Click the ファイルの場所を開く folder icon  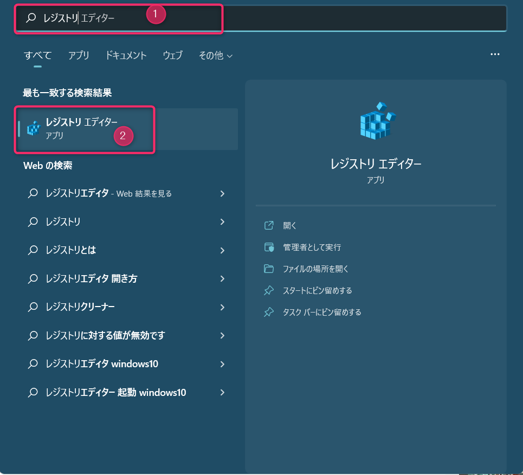coord(269,269)
